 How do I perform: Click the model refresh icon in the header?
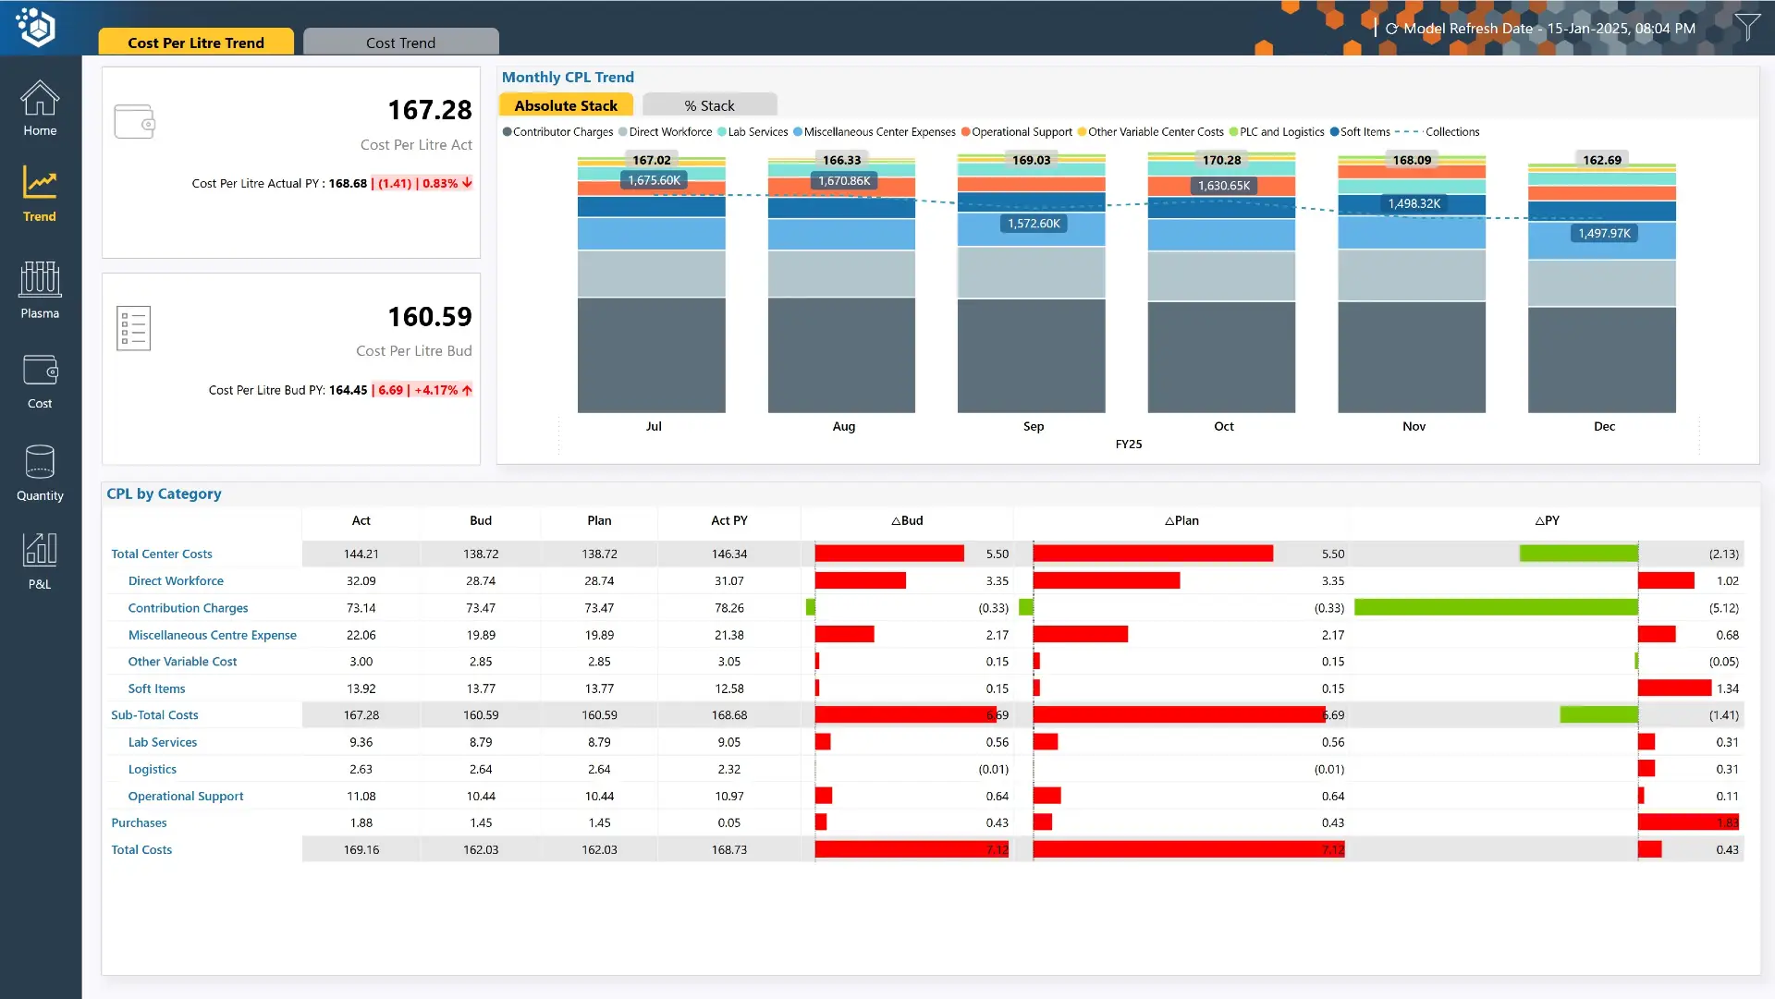pyautogui.click(x=1392, y=28)
